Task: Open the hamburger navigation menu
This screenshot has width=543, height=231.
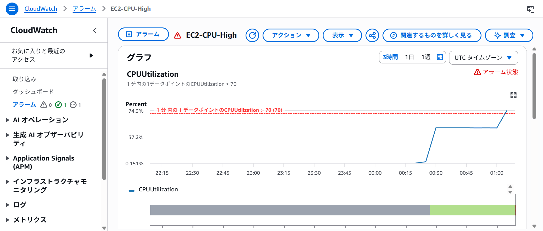Action: [x=12, y=9]
